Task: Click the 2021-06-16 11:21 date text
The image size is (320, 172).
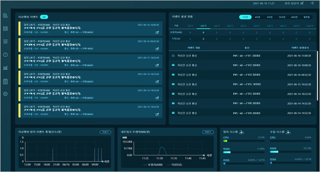Action: (263, 4)
